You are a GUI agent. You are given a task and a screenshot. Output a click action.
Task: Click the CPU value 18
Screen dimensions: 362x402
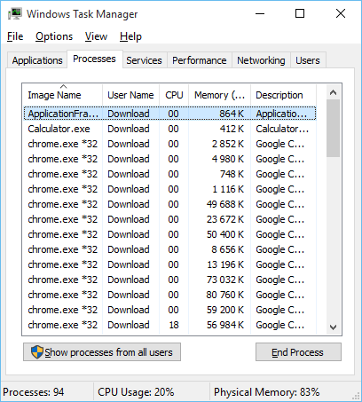click(174, 325)
